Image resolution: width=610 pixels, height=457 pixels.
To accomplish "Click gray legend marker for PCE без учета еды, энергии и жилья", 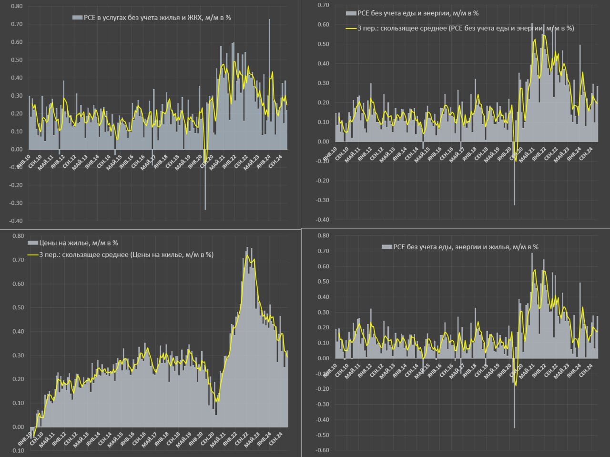I will tap(386, 247).
